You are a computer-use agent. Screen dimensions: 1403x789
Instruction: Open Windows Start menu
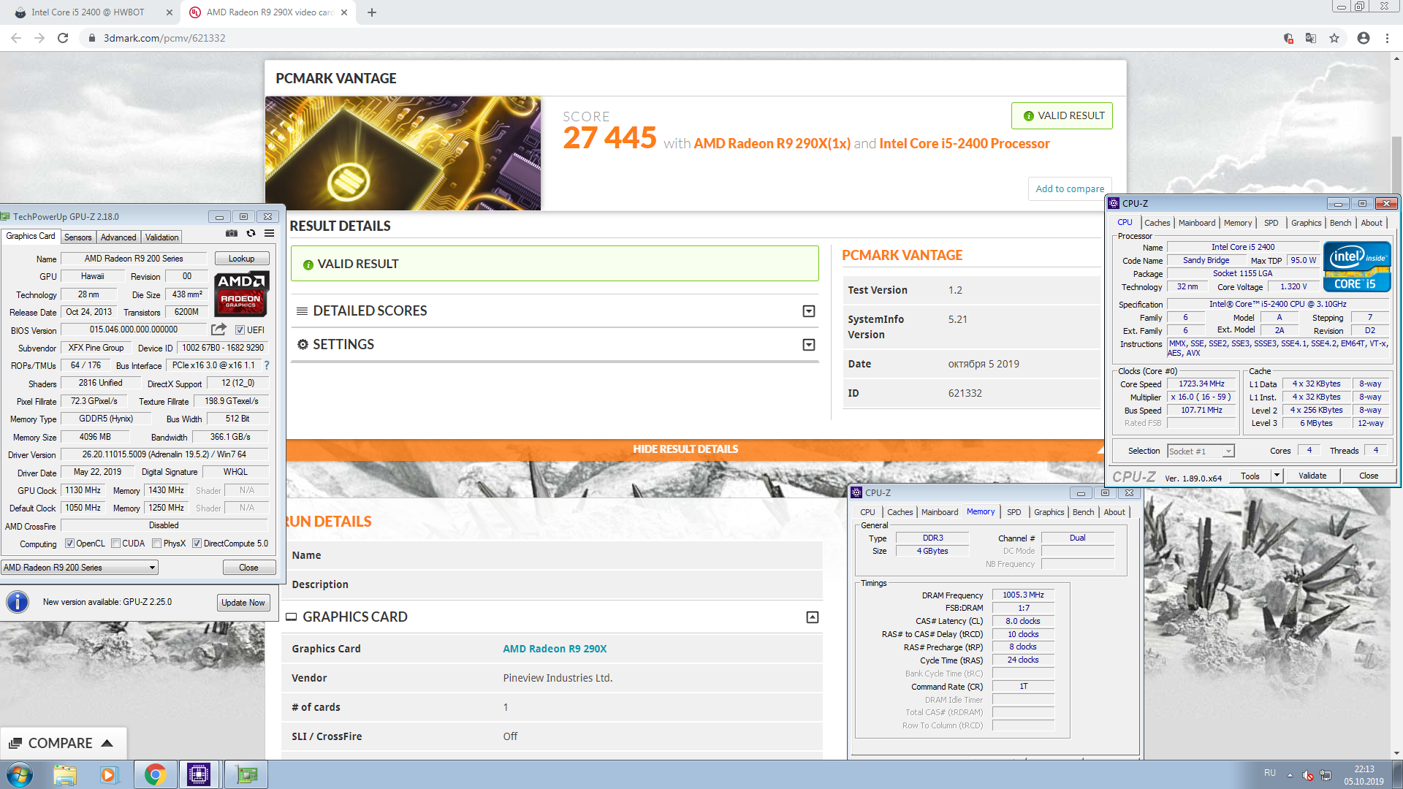[x=19, y=774]
